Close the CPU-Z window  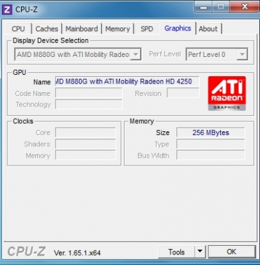click(x=244, y=7)
